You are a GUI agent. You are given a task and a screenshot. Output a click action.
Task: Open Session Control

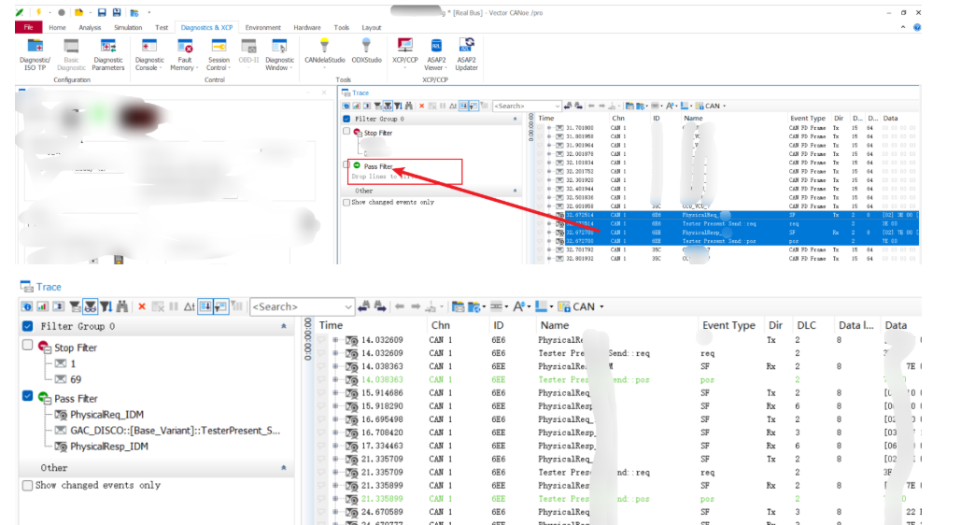(x=219, y=54)
